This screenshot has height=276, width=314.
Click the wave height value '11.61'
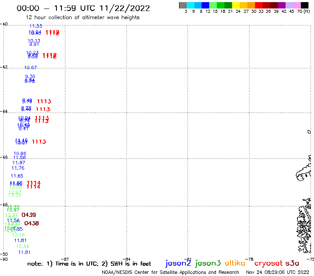click(25, 252)
